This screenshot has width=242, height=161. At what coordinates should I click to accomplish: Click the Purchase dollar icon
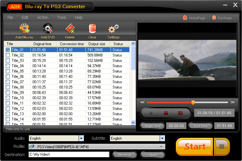point(214,18)
